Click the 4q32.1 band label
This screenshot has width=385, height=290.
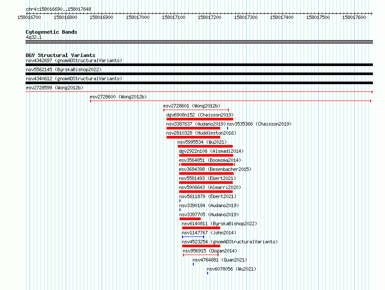tap(34, 37)
